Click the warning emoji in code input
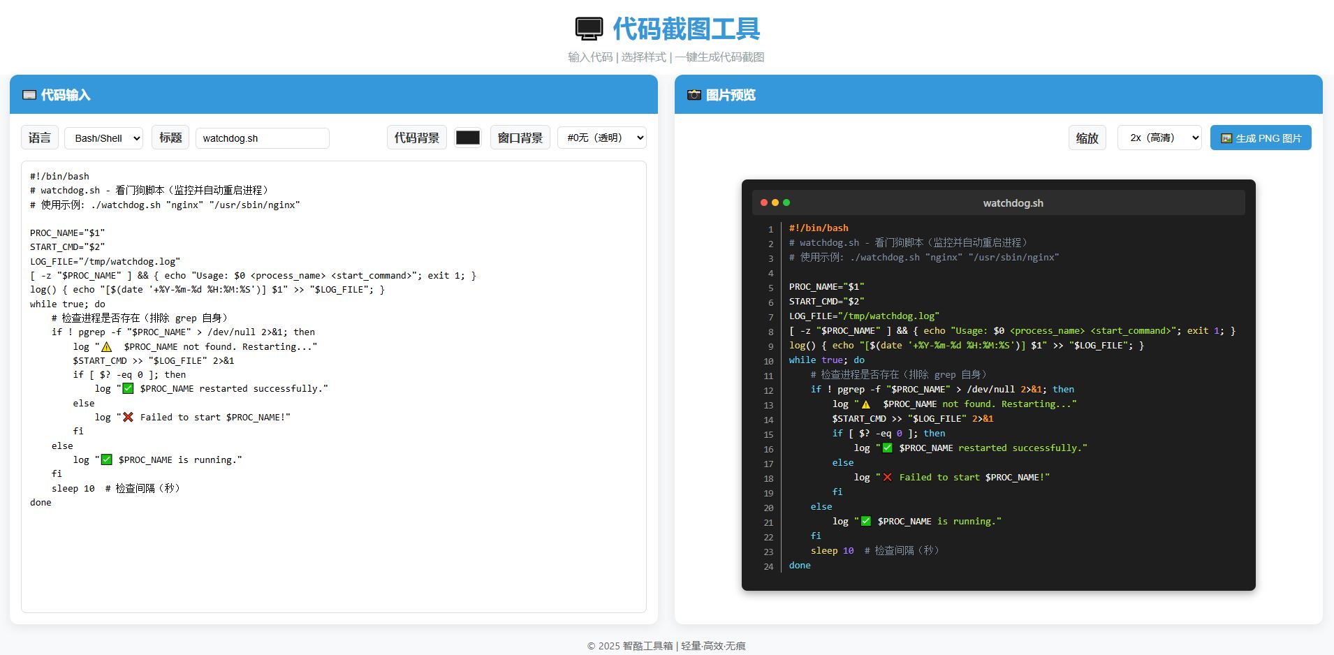Screen dimensions: 1334x655 (107, 347)
